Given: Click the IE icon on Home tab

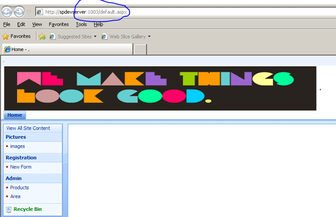Looking at the screenshot, I should (x=7, y=50).
